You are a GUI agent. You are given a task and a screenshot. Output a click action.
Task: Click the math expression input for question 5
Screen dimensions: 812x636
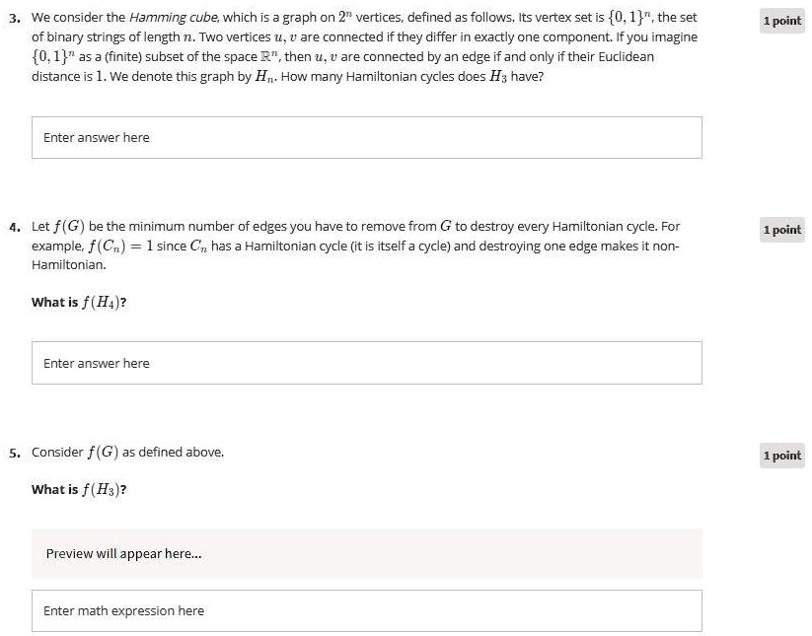[367, 610]
